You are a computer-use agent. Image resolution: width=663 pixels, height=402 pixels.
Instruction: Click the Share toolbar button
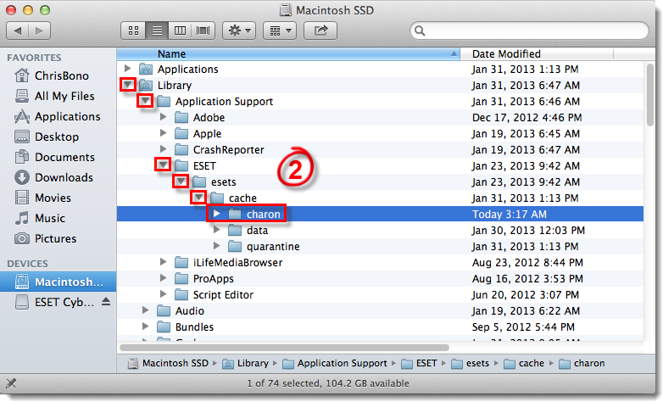320,31
